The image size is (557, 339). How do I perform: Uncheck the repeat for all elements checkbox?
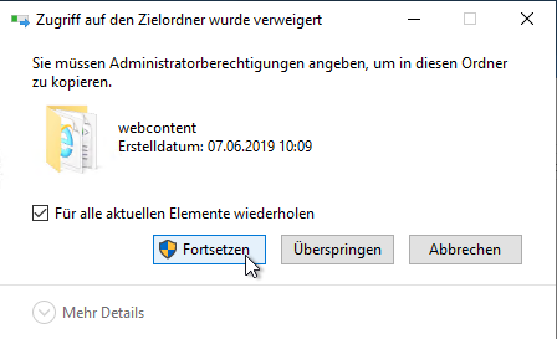pos(40,214)
